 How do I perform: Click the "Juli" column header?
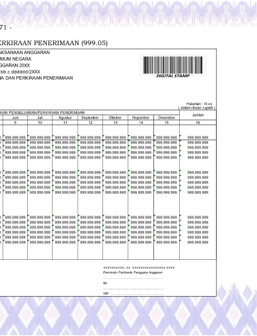point(40,118)
